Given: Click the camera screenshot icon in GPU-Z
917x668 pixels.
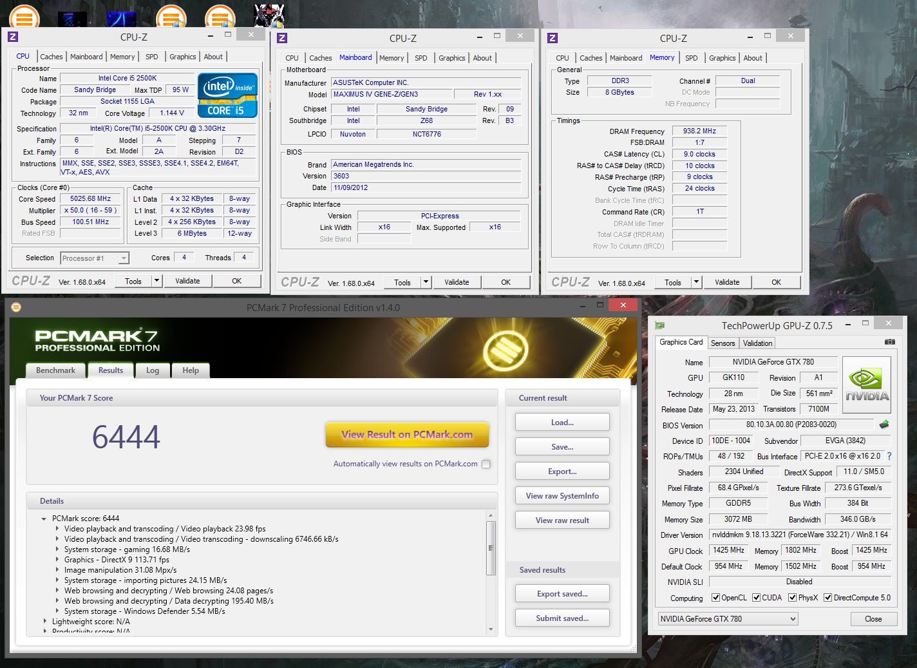Looking at the screenshot, I should (x=889, y=342).
